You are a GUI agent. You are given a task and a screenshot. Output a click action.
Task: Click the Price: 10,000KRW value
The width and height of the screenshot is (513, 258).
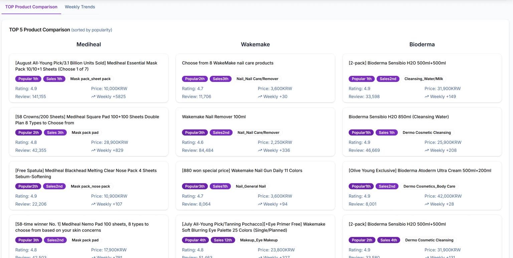109,89
